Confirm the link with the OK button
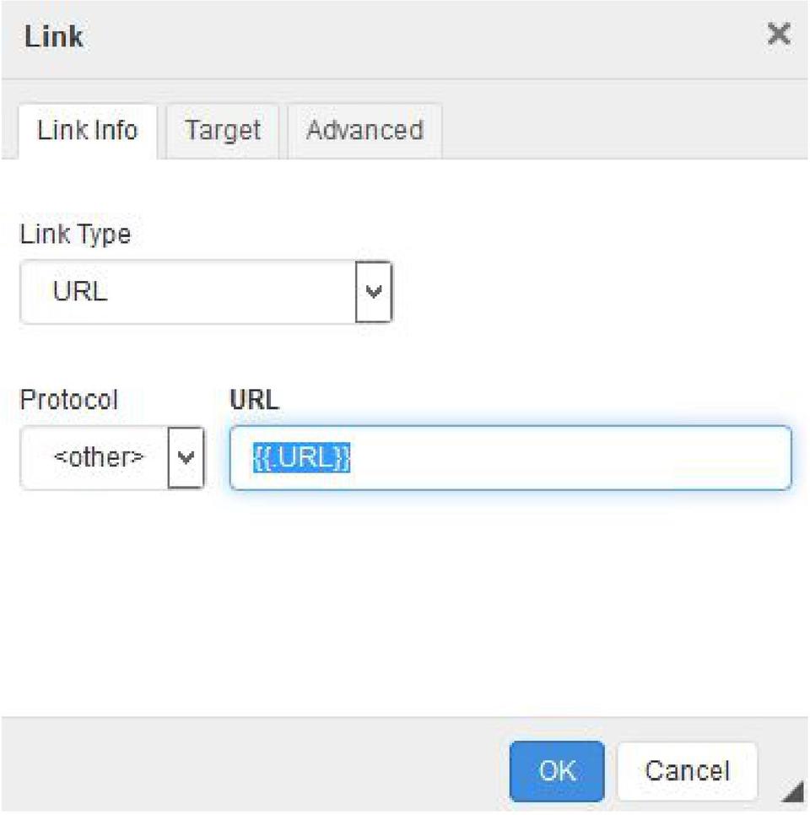This screenshot has width=810, height=815. pos(557,770)
